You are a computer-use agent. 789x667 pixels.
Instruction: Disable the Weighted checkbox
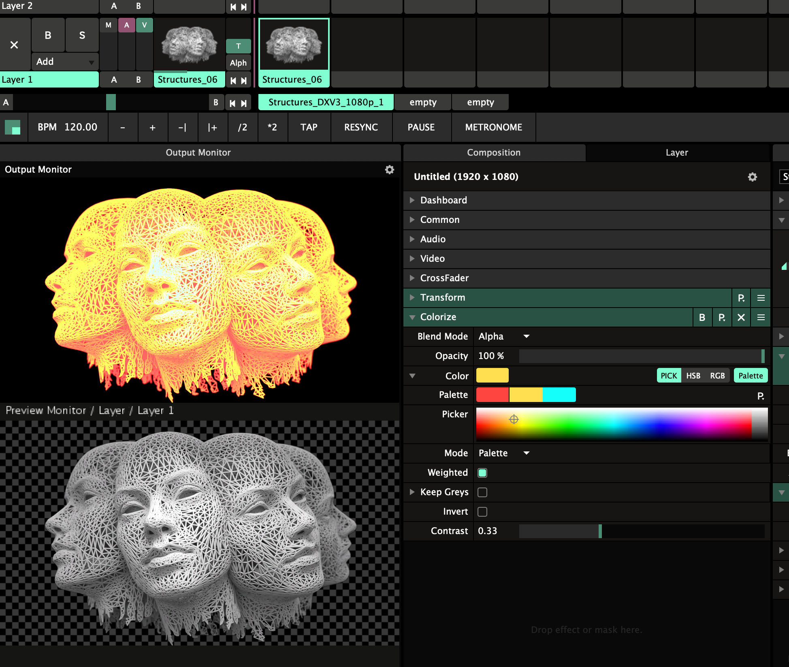pos(482,472)
